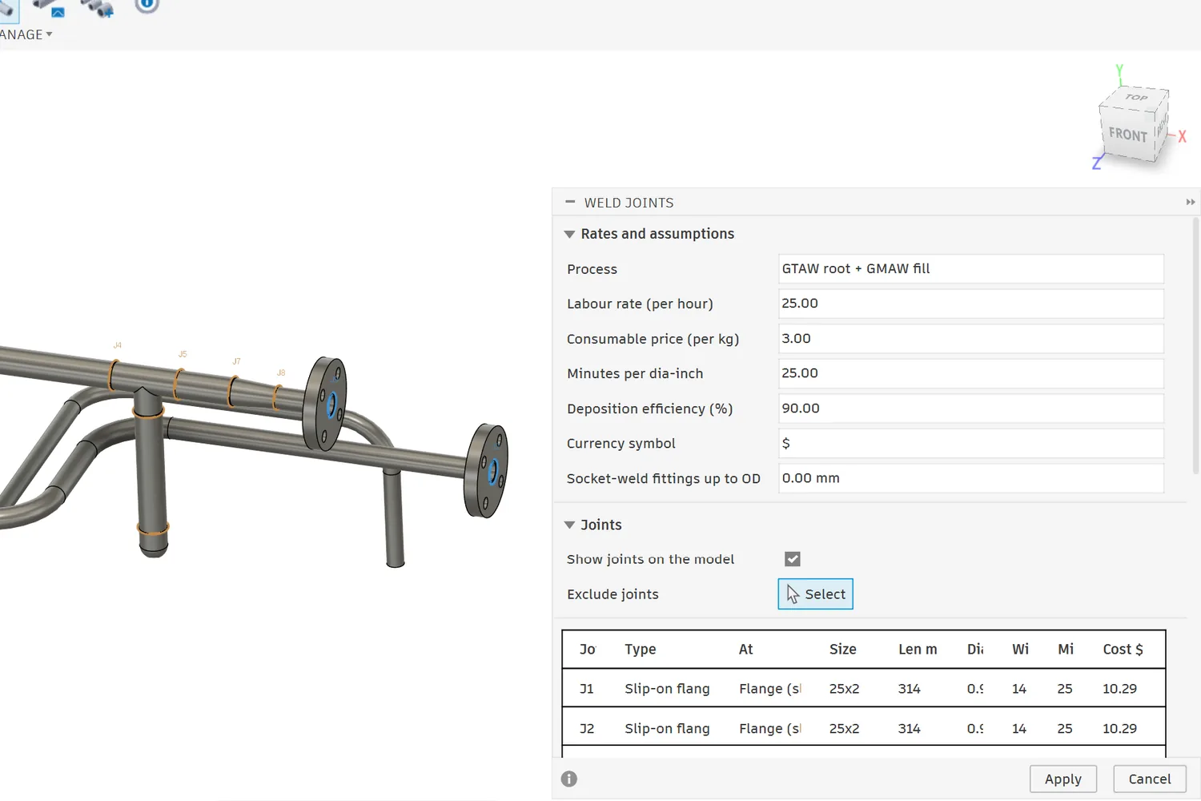The height and width of the screenshot is (801, 1201).
Task: Select the flange at the lower pipe's end
Action: (x=486, y=470)
